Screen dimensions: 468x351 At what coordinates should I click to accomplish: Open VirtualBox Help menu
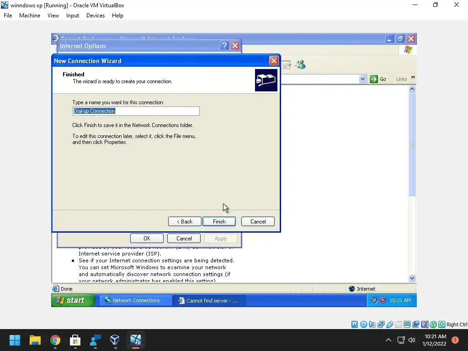pos(117,16)
